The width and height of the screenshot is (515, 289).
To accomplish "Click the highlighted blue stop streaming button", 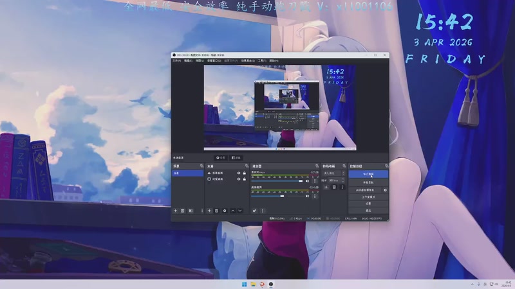I will click(x=368, y=174).
